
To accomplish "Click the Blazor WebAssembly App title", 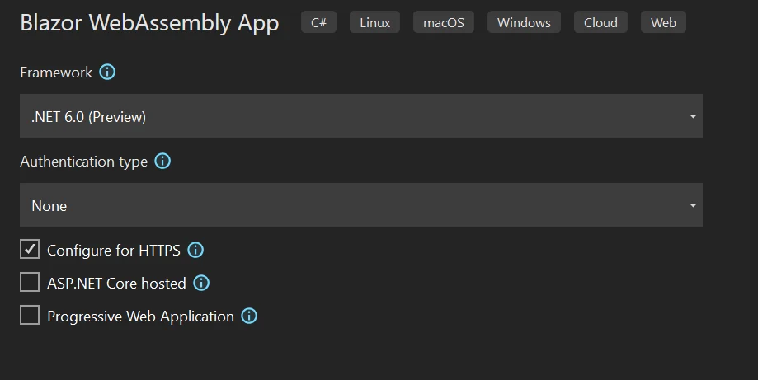I will click(149, 23).
